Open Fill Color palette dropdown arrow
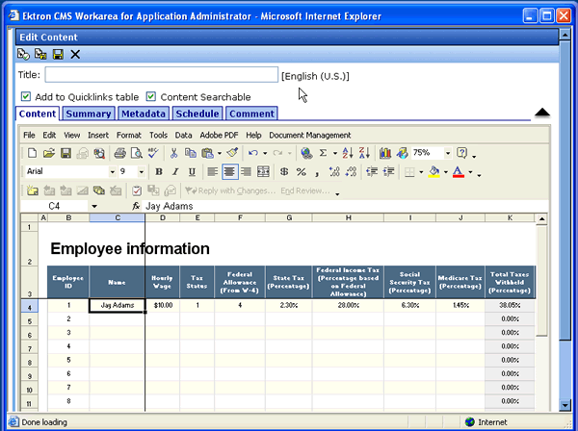The height and width of the screenshot is (431, 578). click(446, 172)
